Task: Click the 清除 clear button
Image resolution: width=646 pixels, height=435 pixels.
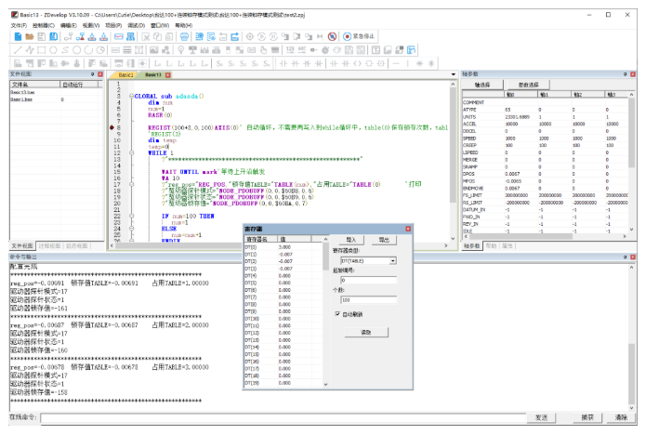Action: pyautogui.click(x=621, y=417)
